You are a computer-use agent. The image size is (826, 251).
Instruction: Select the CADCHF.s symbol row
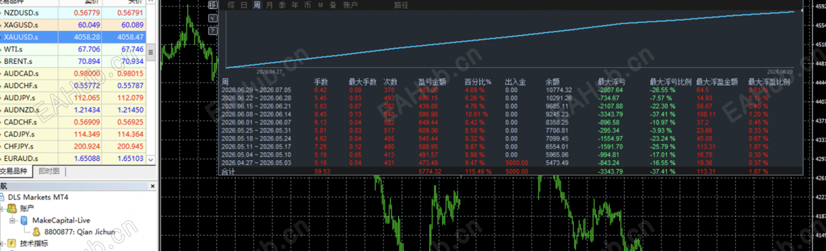(x=73, y=122)
